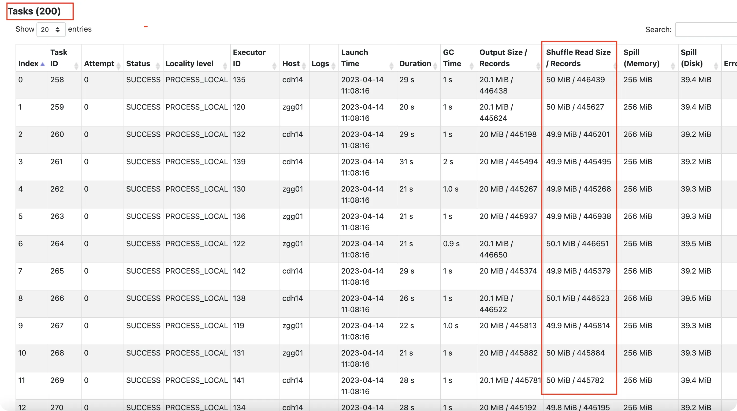Click the Locality level sort arrows
This screenshot has height=411, width=737.
pos(225,66)
